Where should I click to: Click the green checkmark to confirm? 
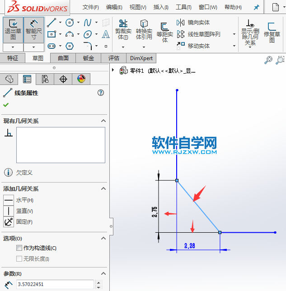[6, 105]
